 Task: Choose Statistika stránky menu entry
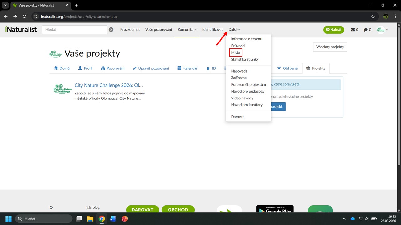[x=245, y=59]
